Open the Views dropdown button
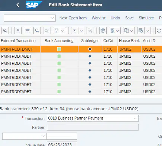162x146 pixels. (115, 31)
